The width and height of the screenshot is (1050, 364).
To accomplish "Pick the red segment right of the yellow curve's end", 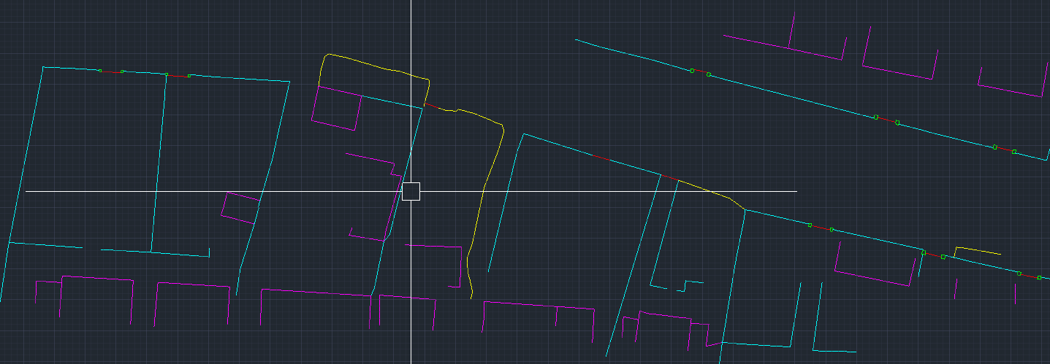I will [433, 107].
